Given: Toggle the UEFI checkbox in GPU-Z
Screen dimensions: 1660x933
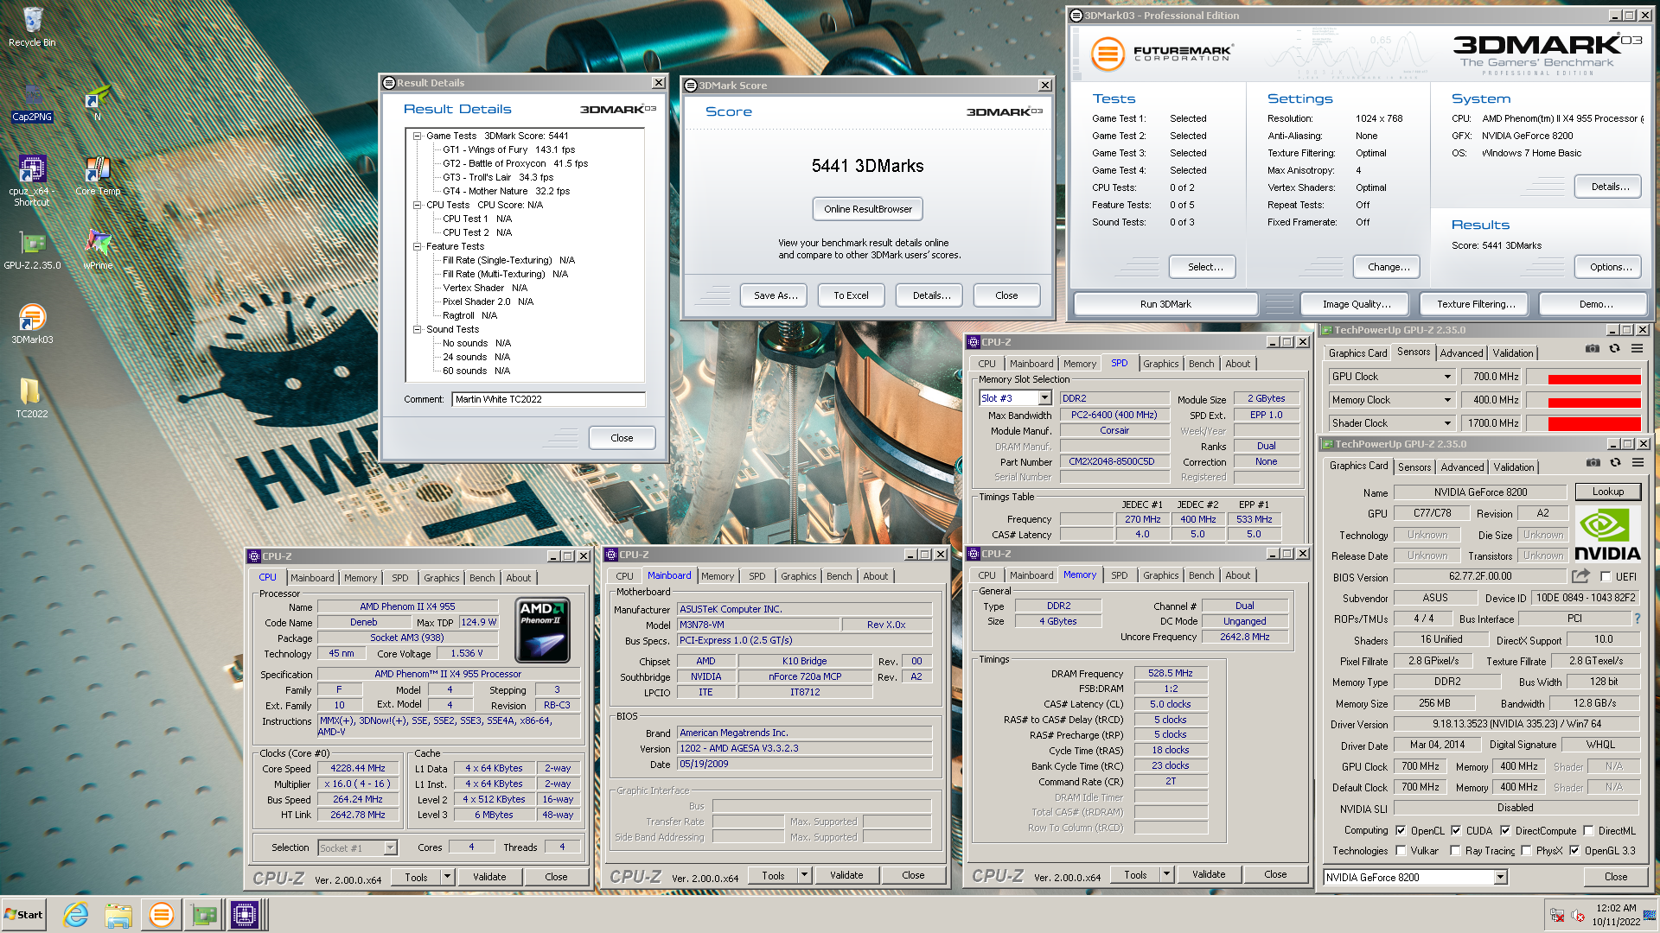Looking at the screenshot, I should coord(1606,576).
